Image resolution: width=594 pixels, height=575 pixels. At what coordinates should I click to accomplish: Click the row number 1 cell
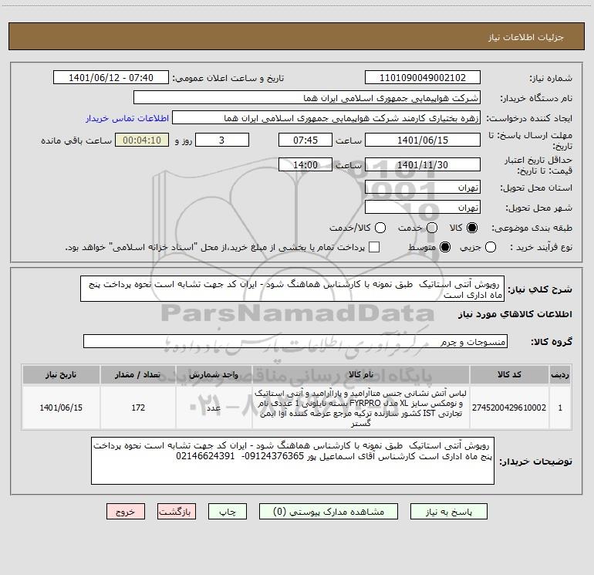560,408
